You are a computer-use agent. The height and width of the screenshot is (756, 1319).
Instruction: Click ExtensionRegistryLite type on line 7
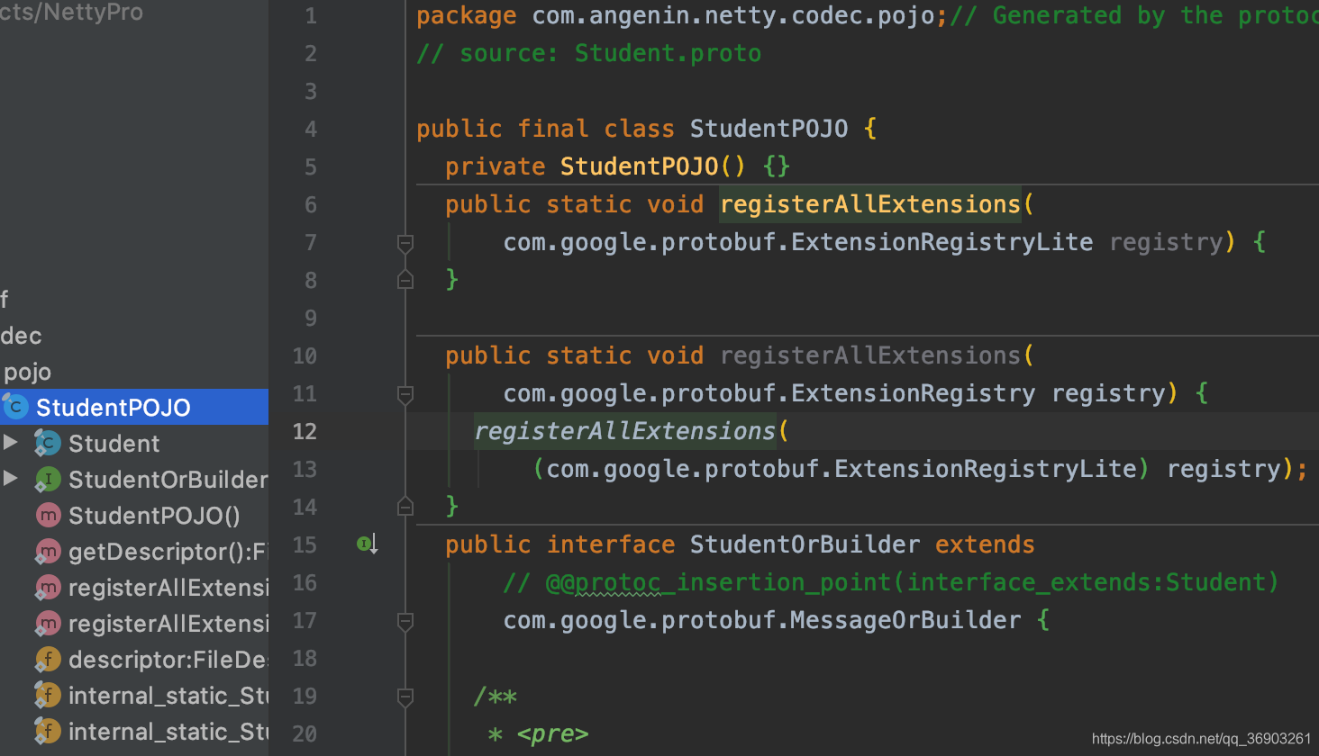(x=941, y=242)
